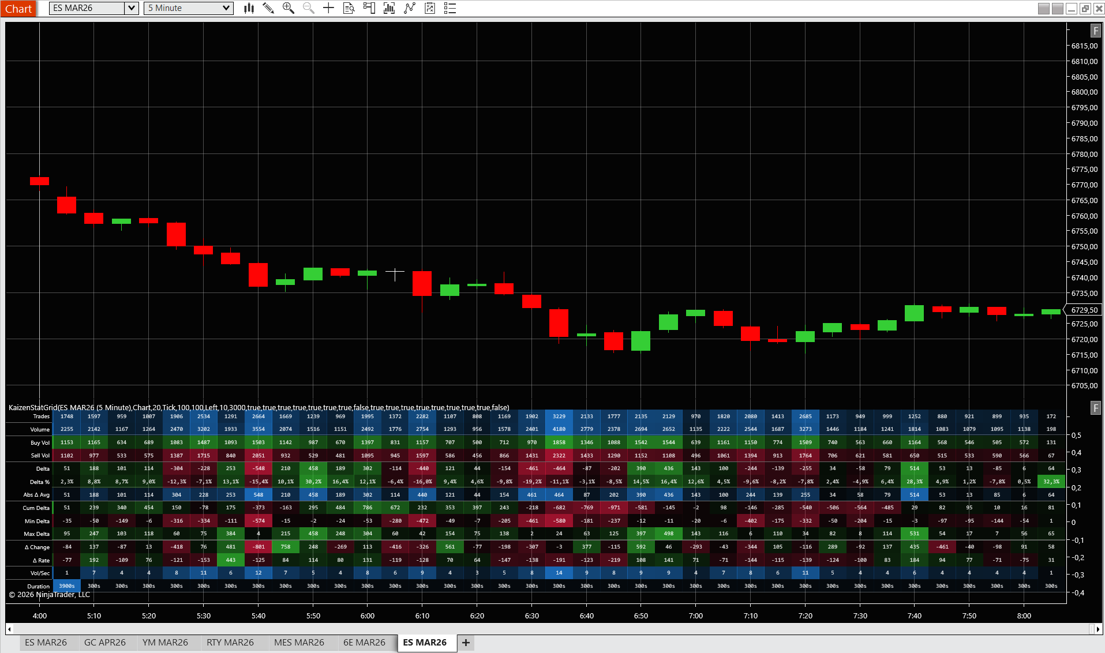Screen dimensions: 1105x653
Task: Zoom in using the magnifier-plus icon
Action: tap(289, 8)
